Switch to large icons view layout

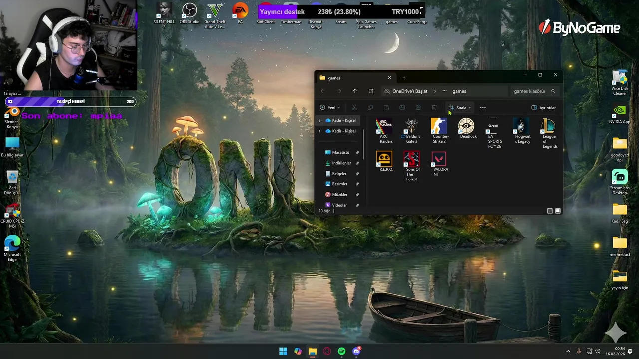(558, 211)
